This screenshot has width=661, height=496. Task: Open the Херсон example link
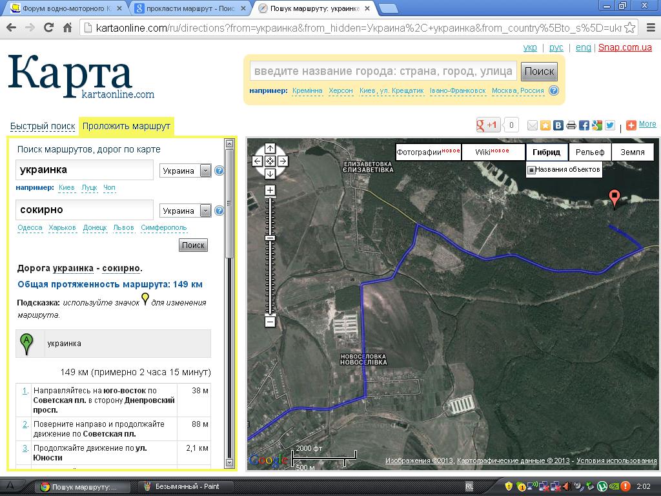pos(341,91)
